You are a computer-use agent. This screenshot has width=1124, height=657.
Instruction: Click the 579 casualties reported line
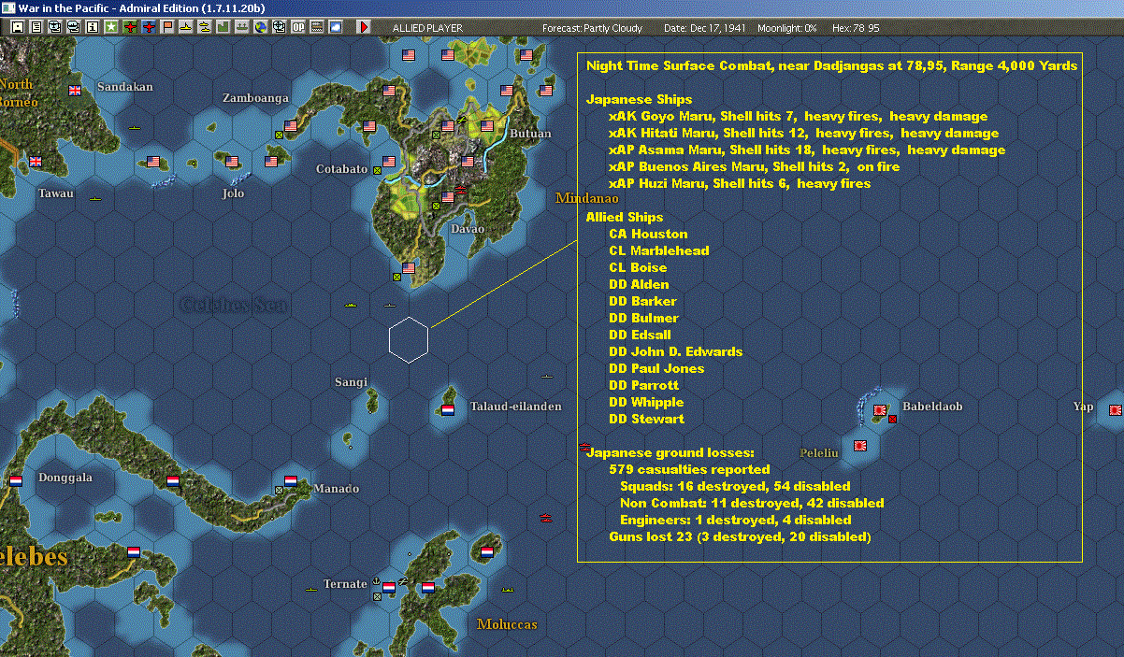pyautogui.click(x=689, y=470)
